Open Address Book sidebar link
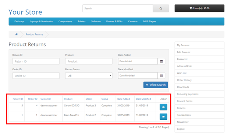 pyautogui.click(x=199, y=66)
